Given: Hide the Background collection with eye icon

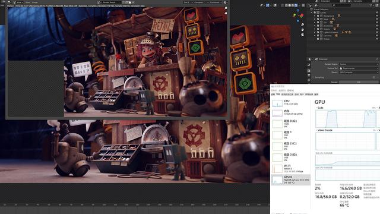Looking at the screenshot, I should click(x=377, y=16).
